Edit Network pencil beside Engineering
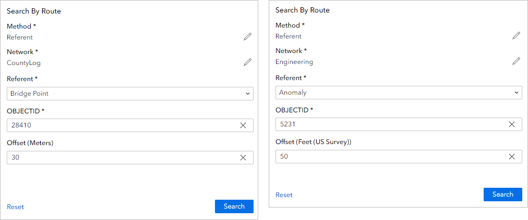The image size is (528, 220). click(516, 61)
